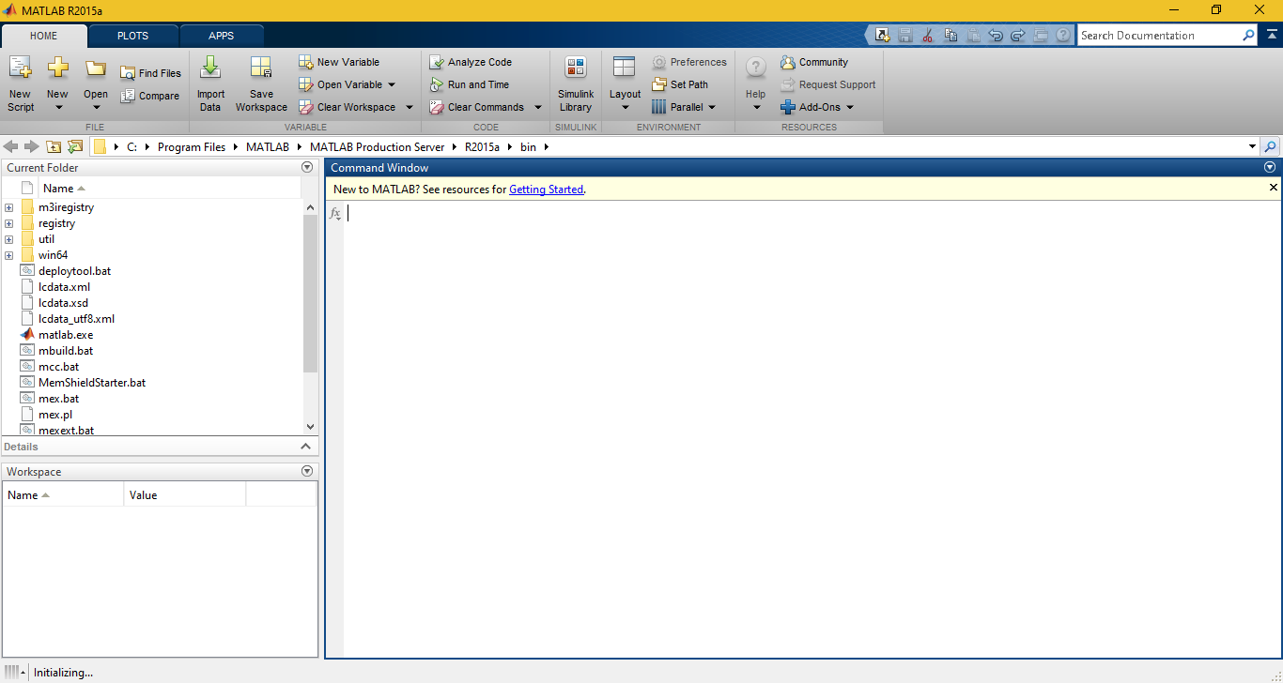Switch to the HOME tab
The image size is (1283, 683).
43,36
